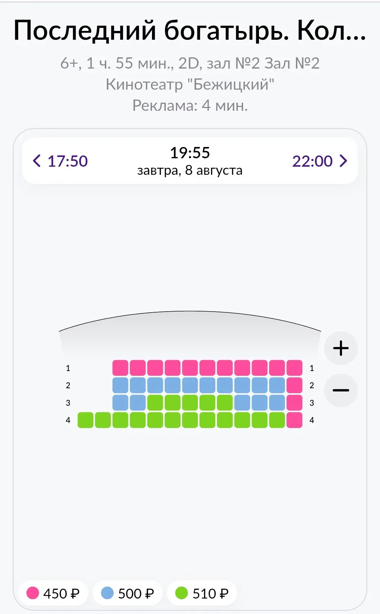Filter by the 510 ₽ green price chip

(202, 593)
